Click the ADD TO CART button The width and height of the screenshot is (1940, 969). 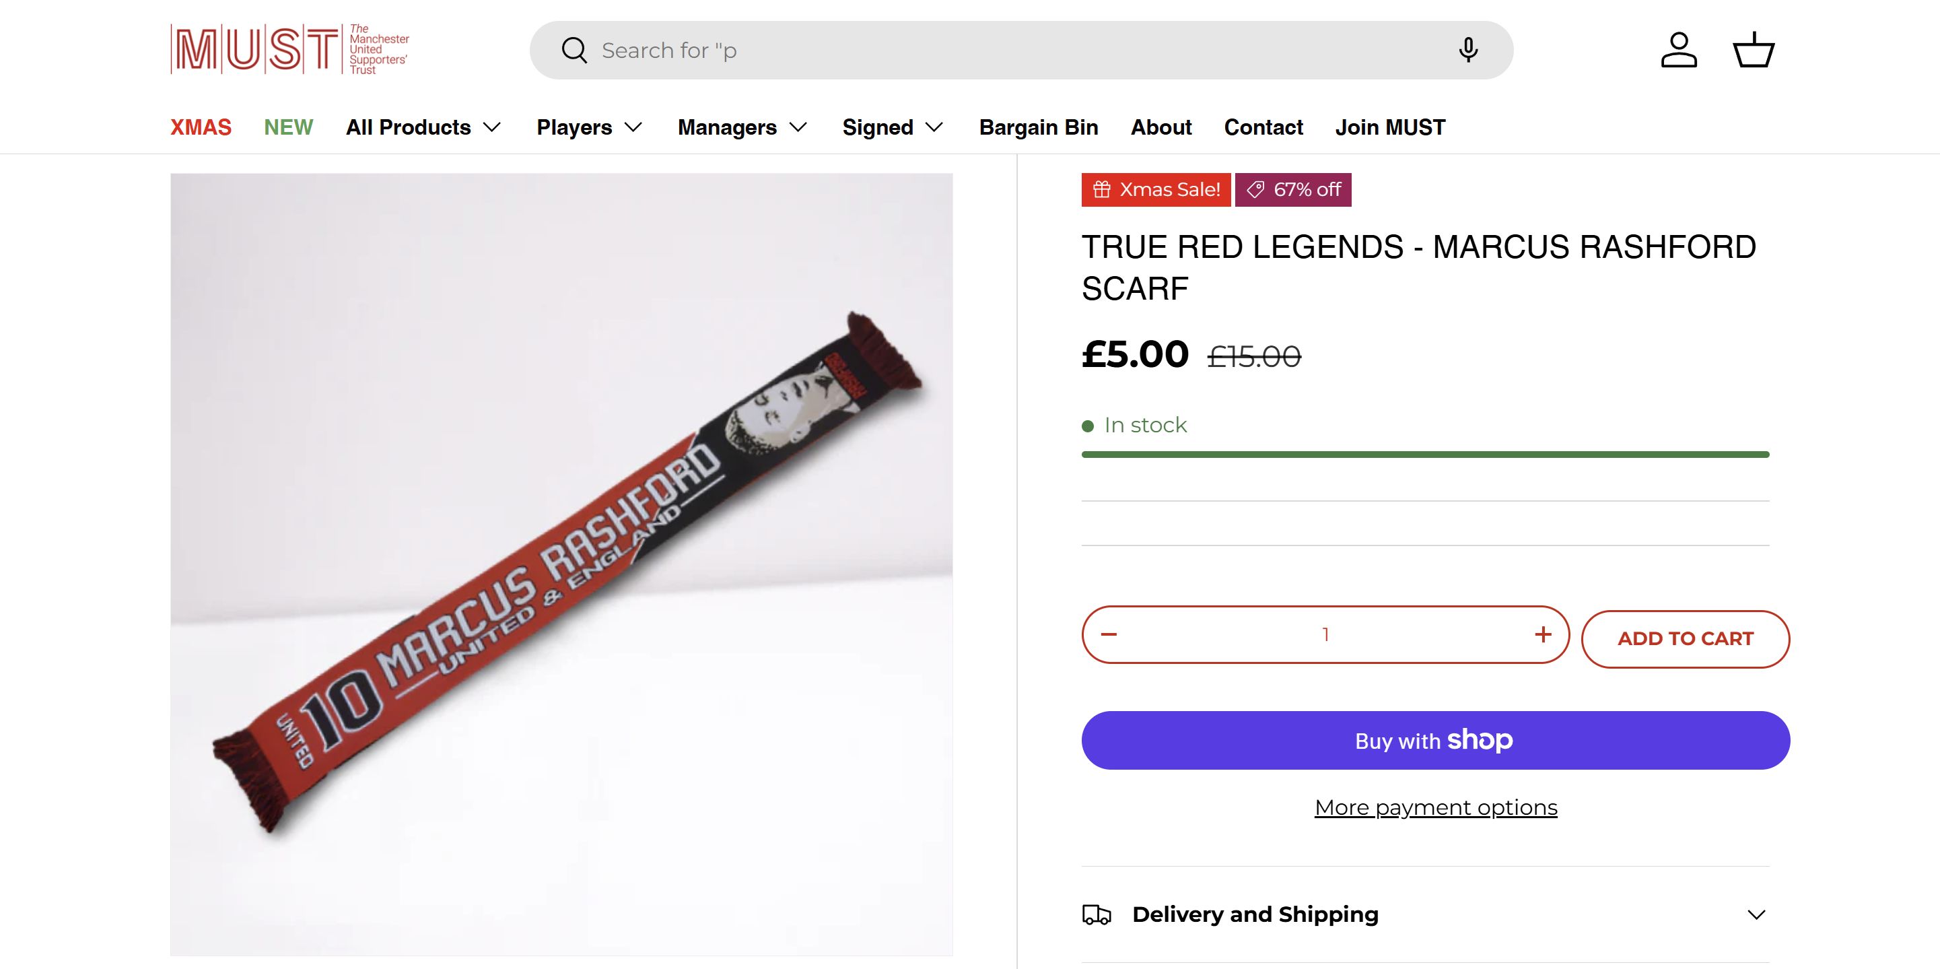[x=1685, y=638]
